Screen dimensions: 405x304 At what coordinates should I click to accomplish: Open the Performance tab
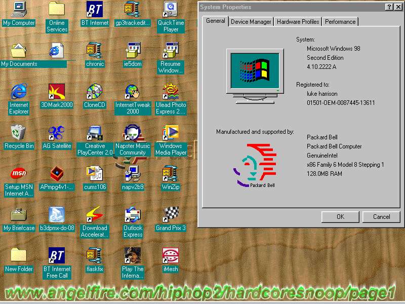point(340,22)
